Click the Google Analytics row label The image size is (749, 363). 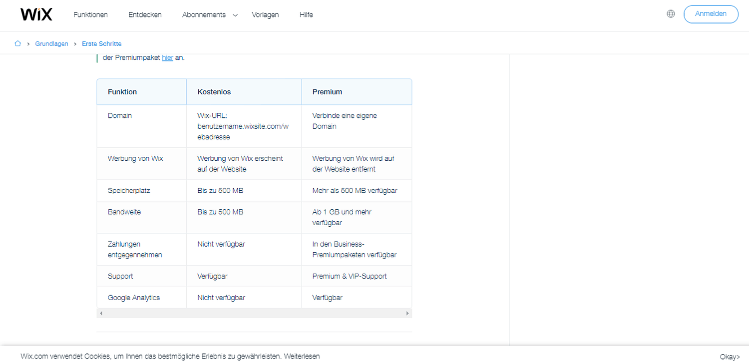[x=134, y=298]
